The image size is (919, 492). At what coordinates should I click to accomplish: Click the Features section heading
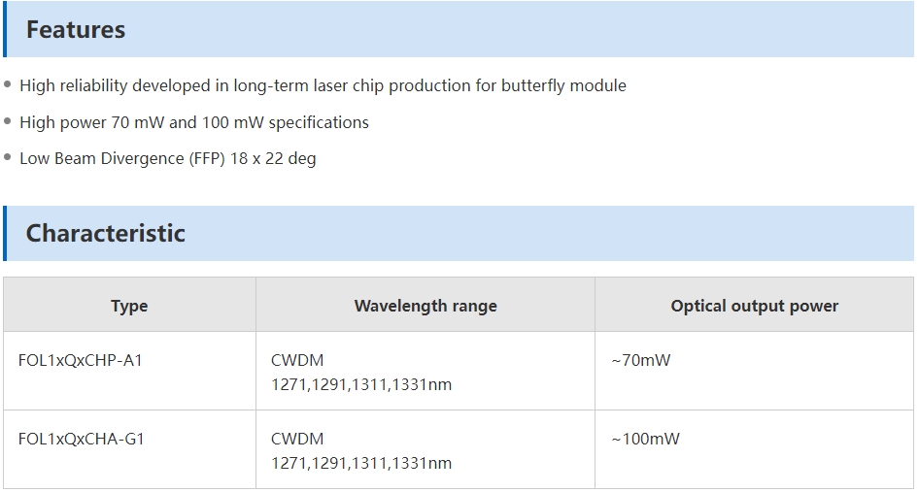76,29
